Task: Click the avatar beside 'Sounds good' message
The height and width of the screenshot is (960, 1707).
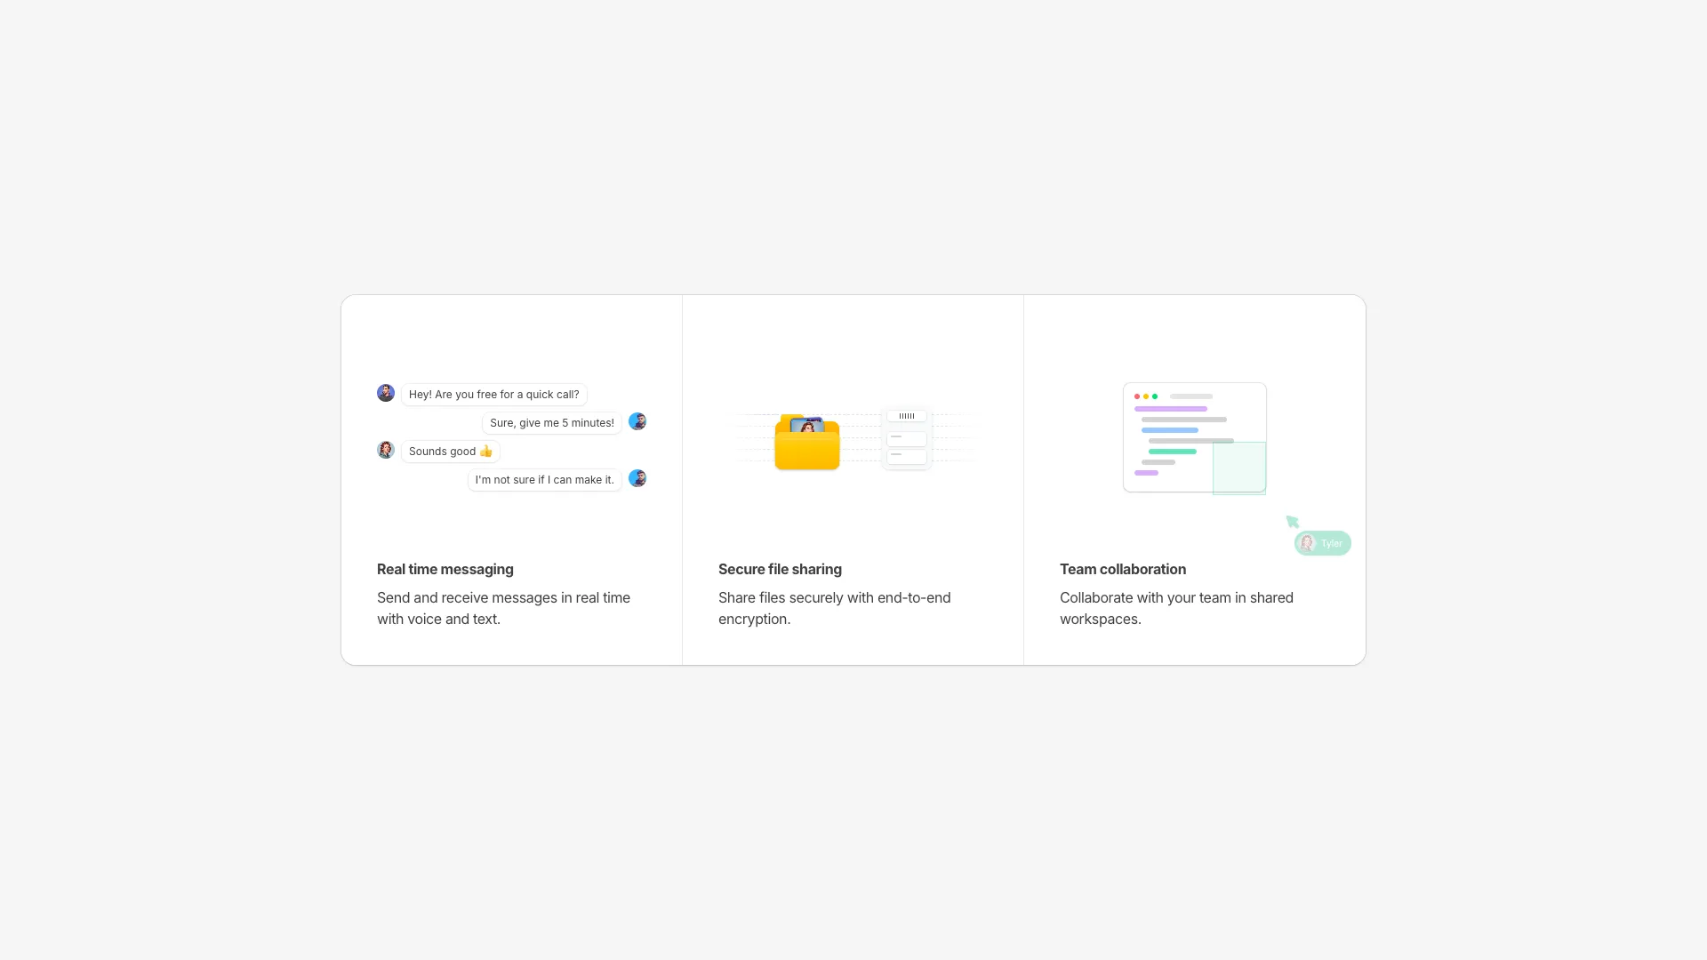Action: pos(385,450)
